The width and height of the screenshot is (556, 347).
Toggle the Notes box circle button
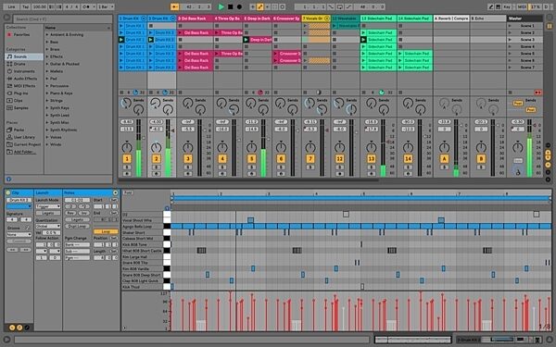[x=115, y=192]
